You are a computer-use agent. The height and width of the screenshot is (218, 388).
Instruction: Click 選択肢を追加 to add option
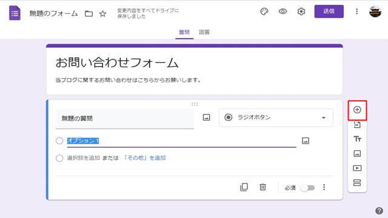84,158
